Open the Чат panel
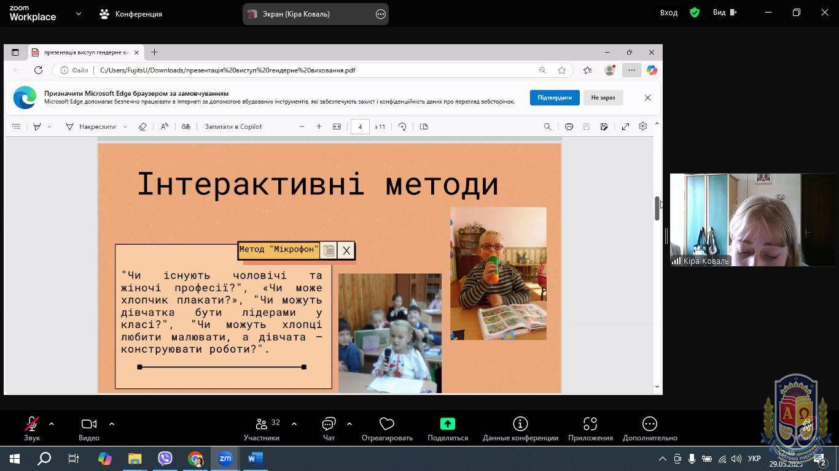 tap(329, 429)
